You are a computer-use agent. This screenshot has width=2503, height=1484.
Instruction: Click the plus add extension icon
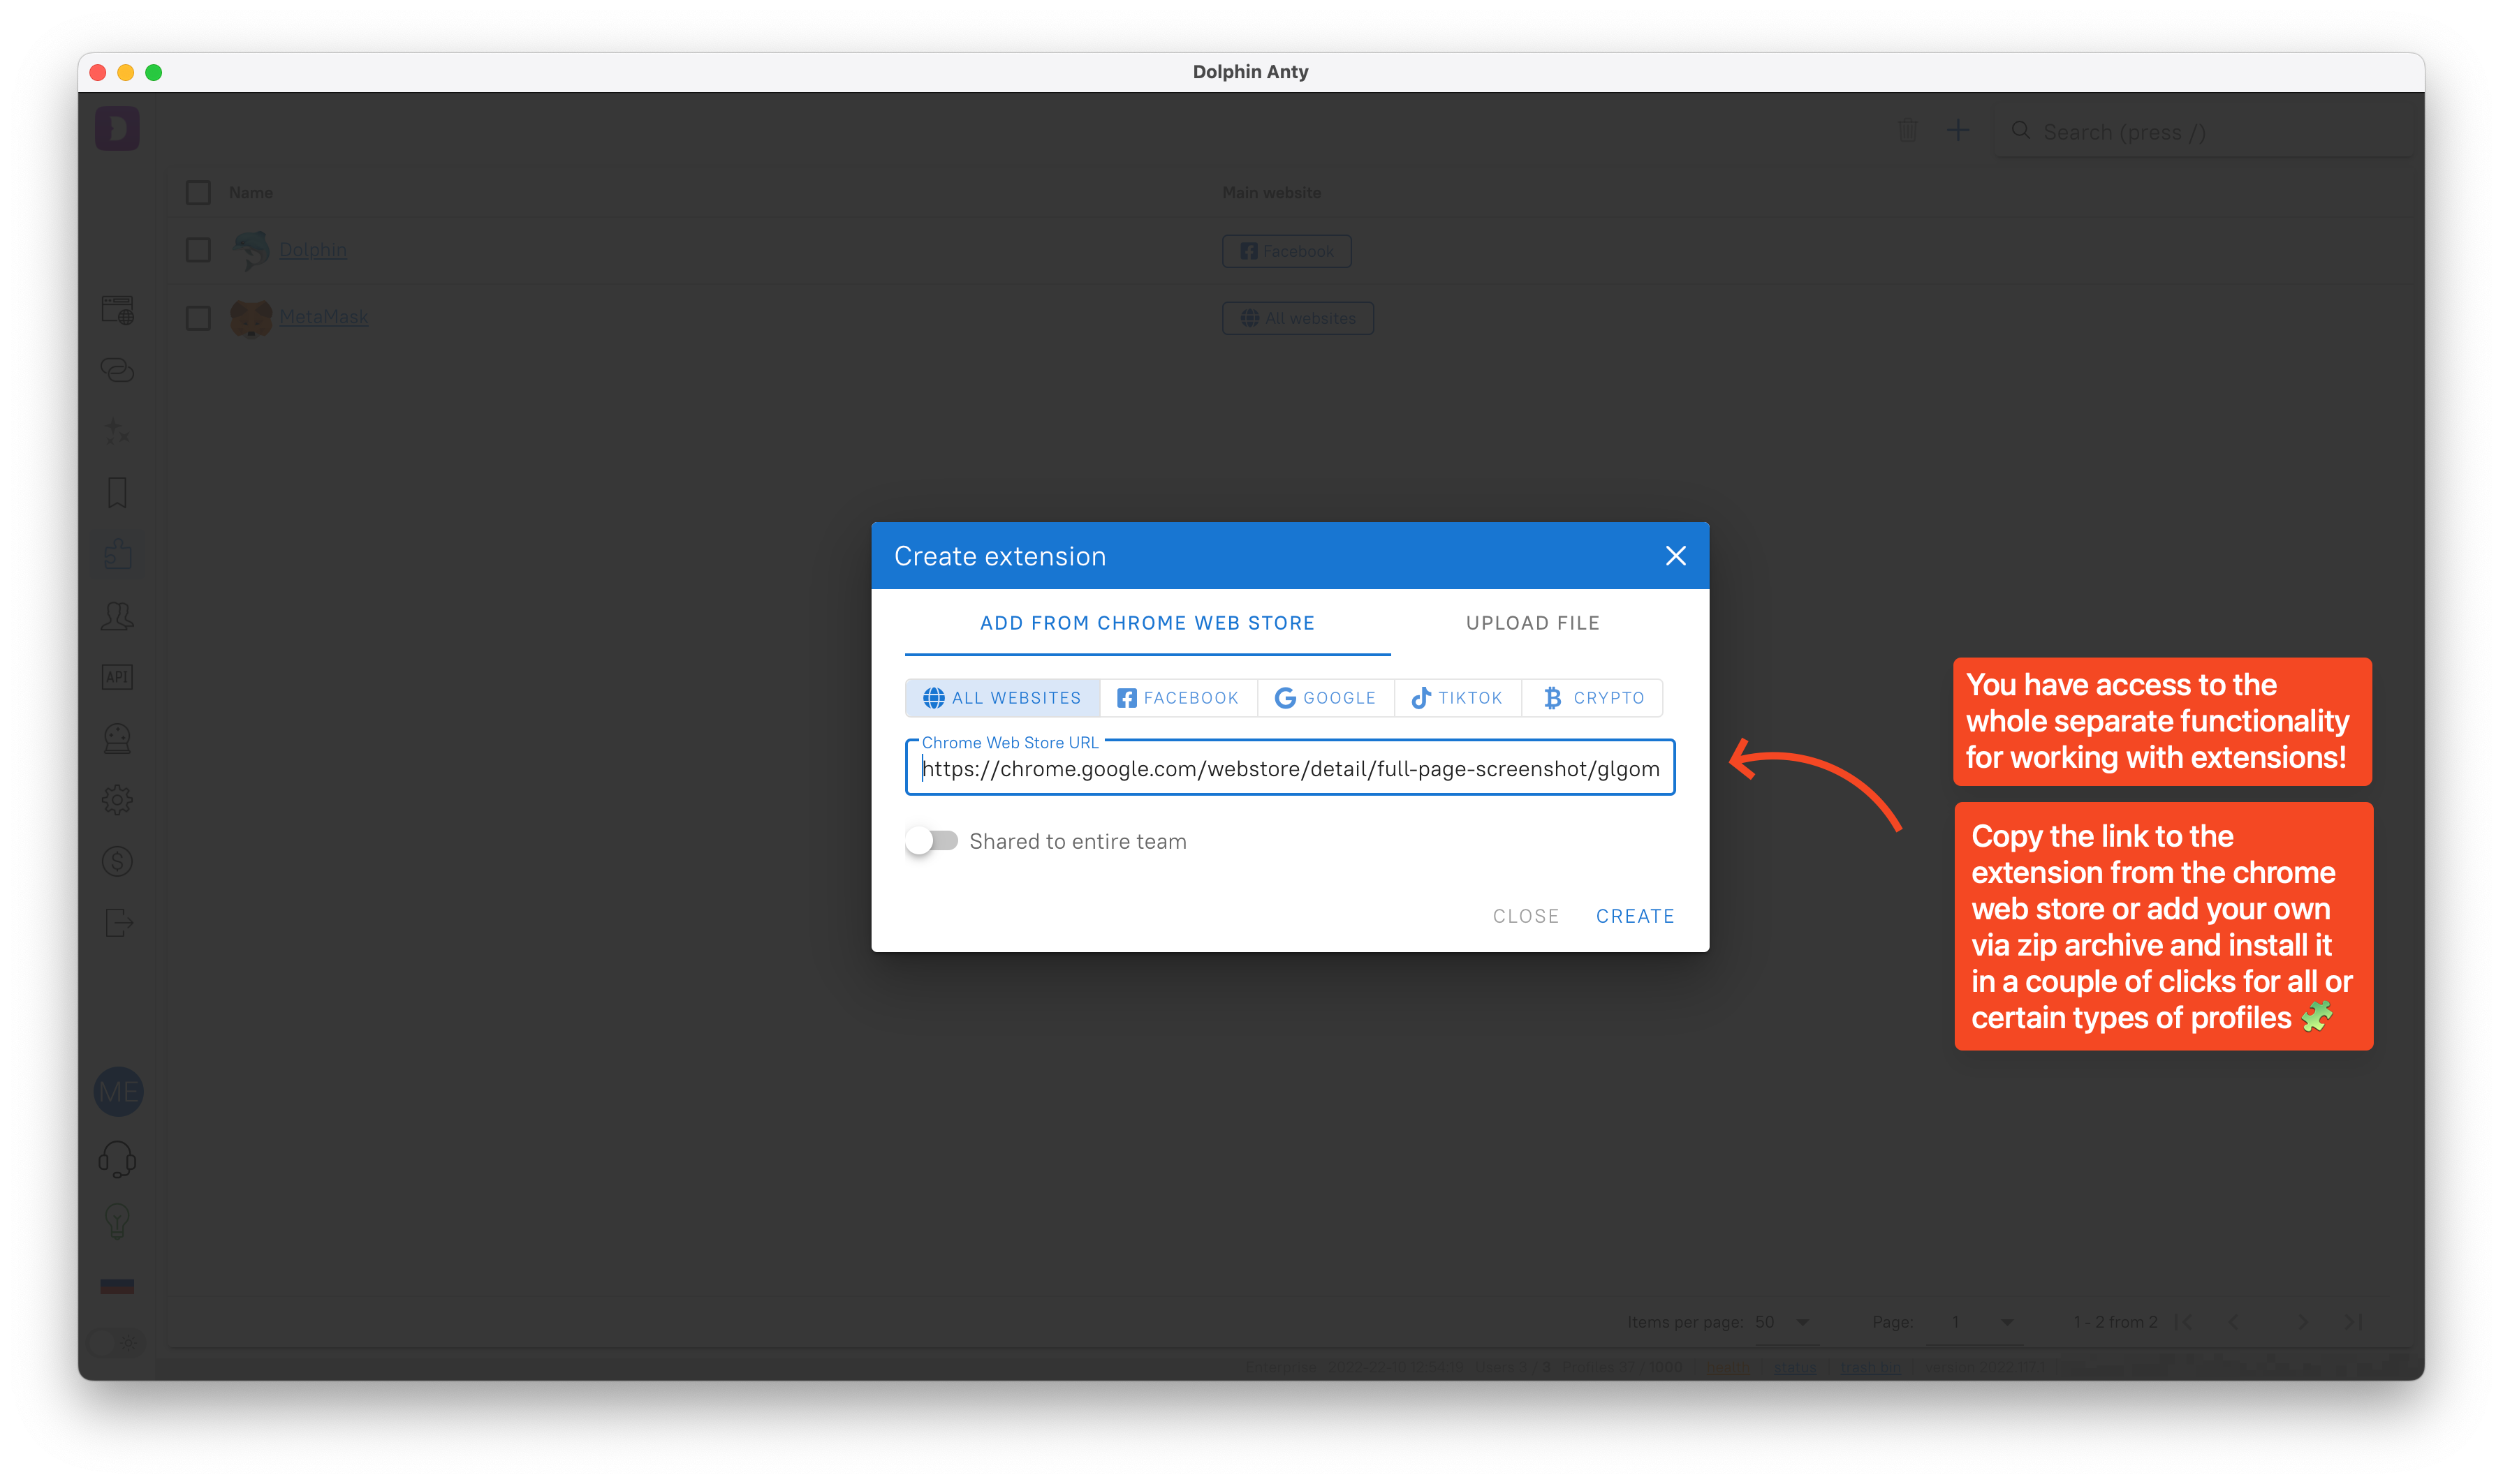tap(1958, 130)
